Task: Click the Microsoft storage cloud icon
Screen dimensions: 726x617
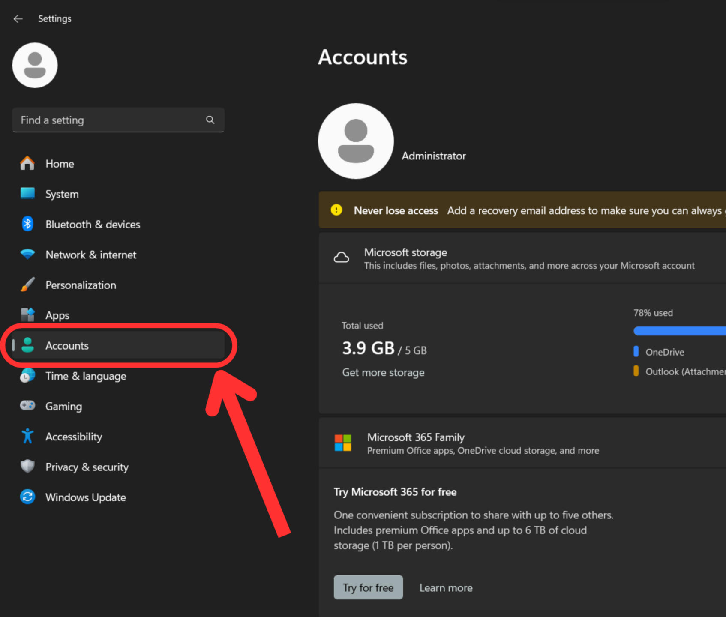Action: tap(342, 258)
